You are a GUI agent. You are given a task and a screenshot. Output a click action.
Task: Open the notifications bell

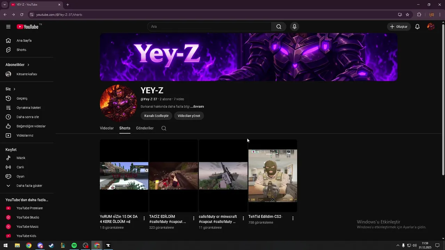[x=418, y=27]
